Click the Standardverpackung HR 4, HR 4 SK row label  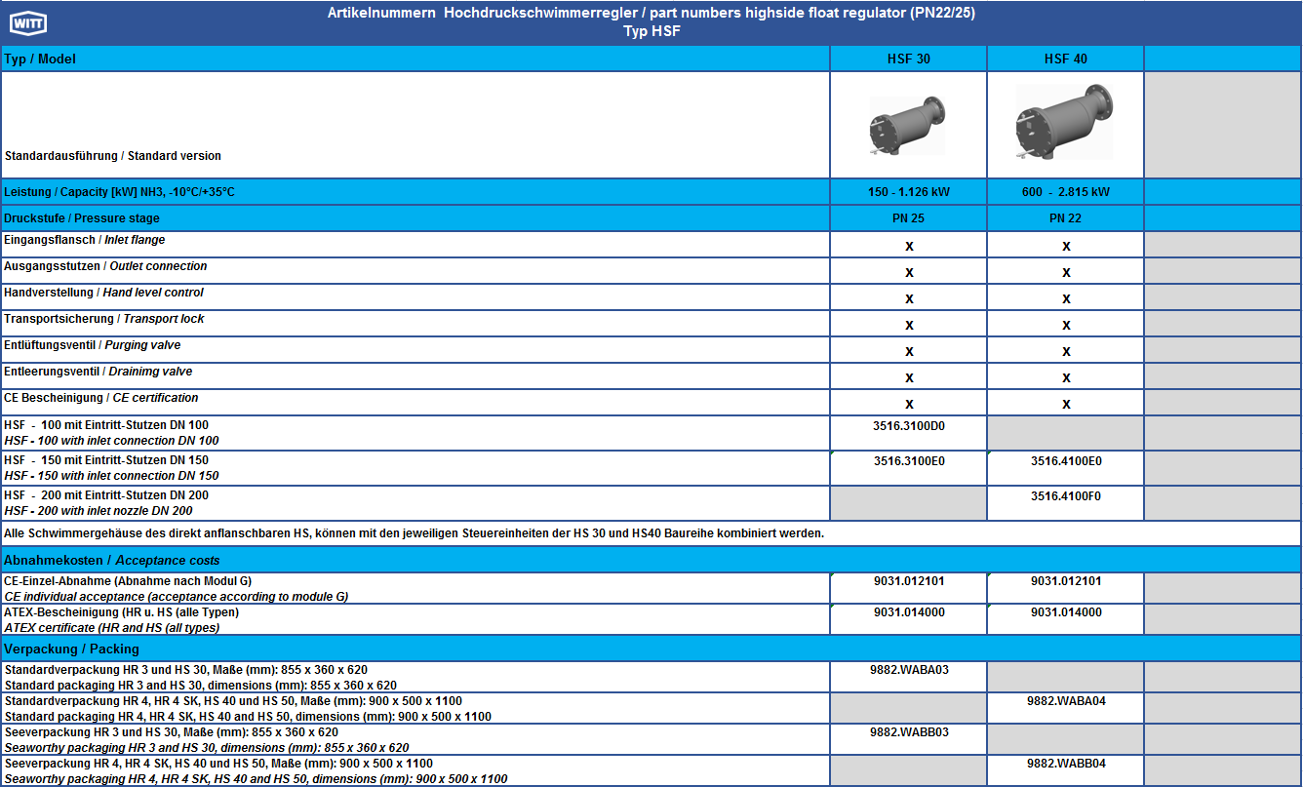click(248, 709)
